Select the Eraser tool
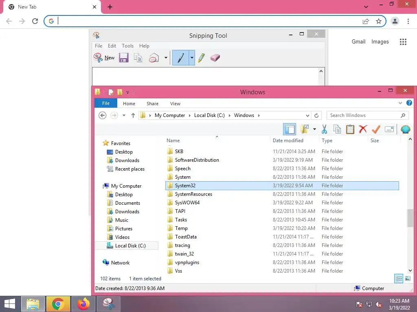Viewport: 417px width, 312px height. 215,58
